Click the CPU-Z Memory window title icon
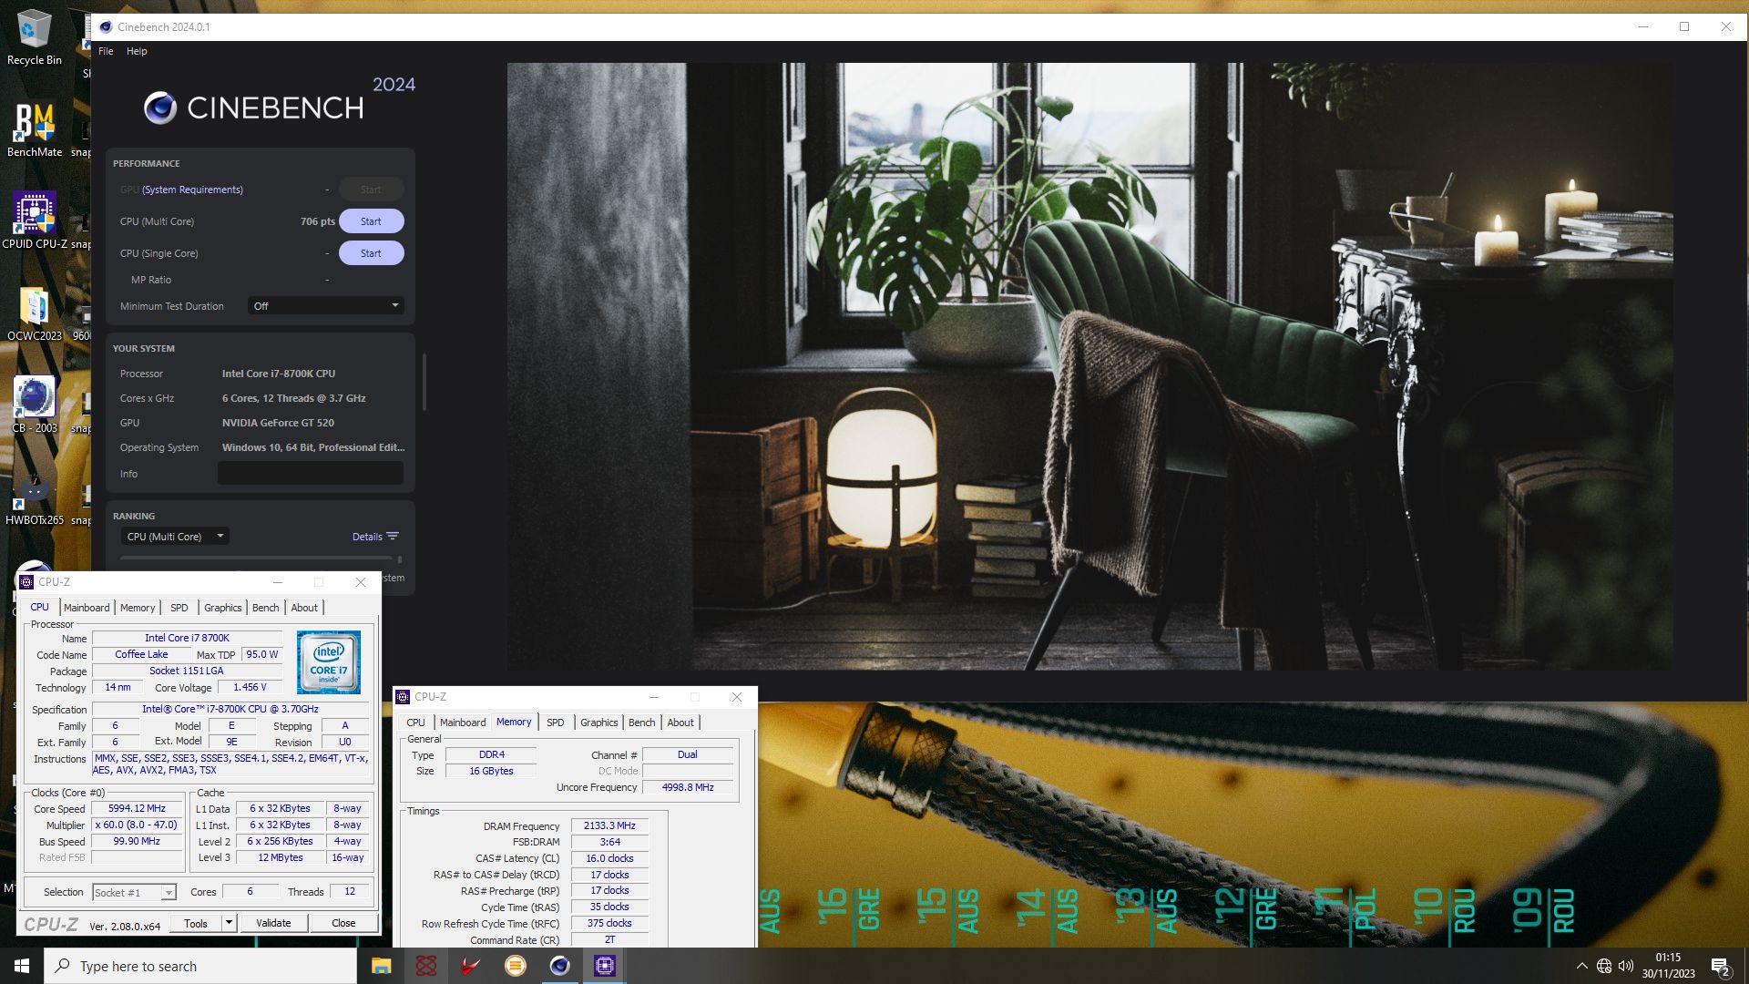The width and height of the screenshot is (1749, 984). [x=403, y=697]
